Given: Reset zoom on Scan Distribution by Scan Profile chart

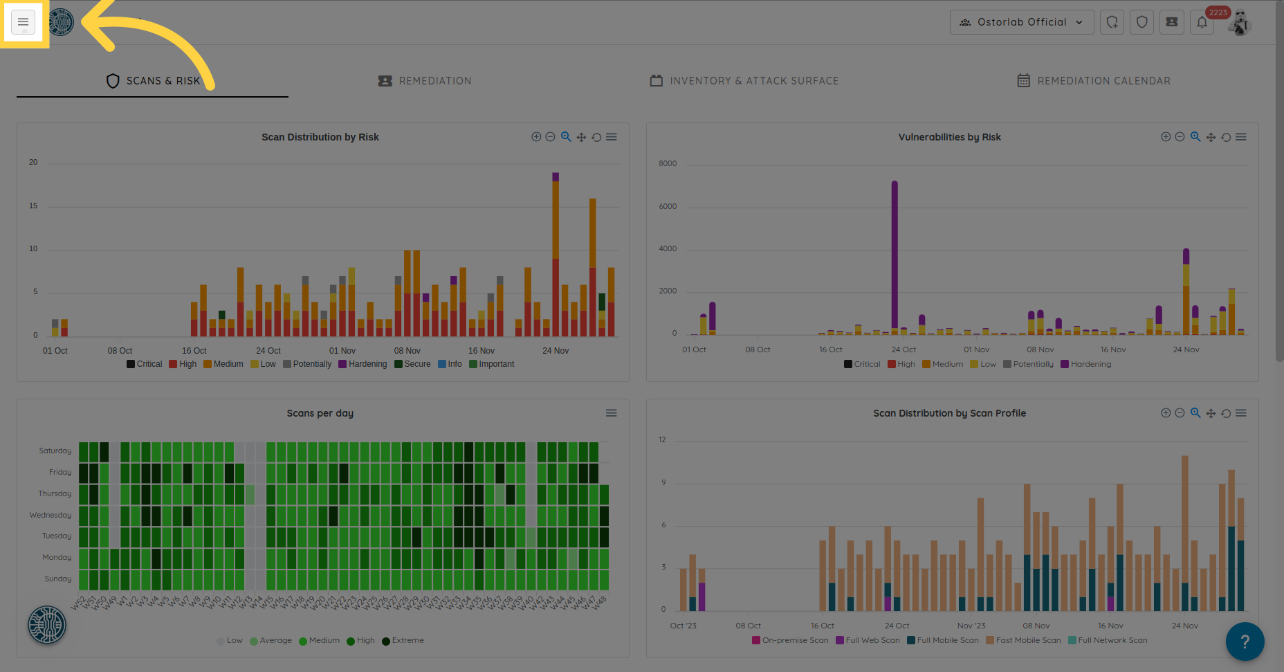Looking at the screenshot, I should (1226, 413).
